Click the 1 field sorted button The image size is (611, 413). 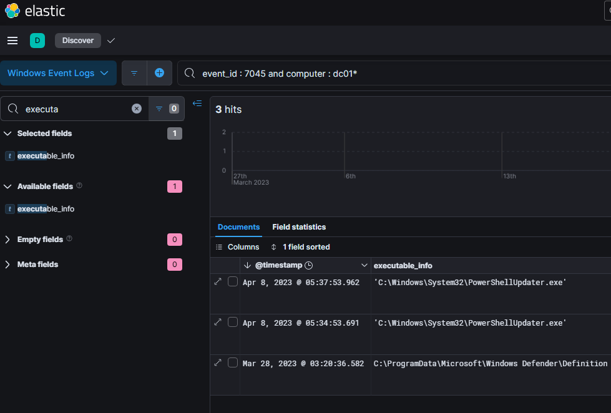(x=300, y=247)
